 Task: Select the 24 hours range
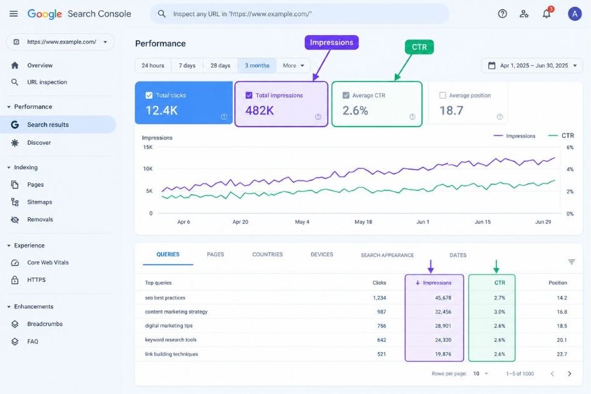(x=153, y=66)
